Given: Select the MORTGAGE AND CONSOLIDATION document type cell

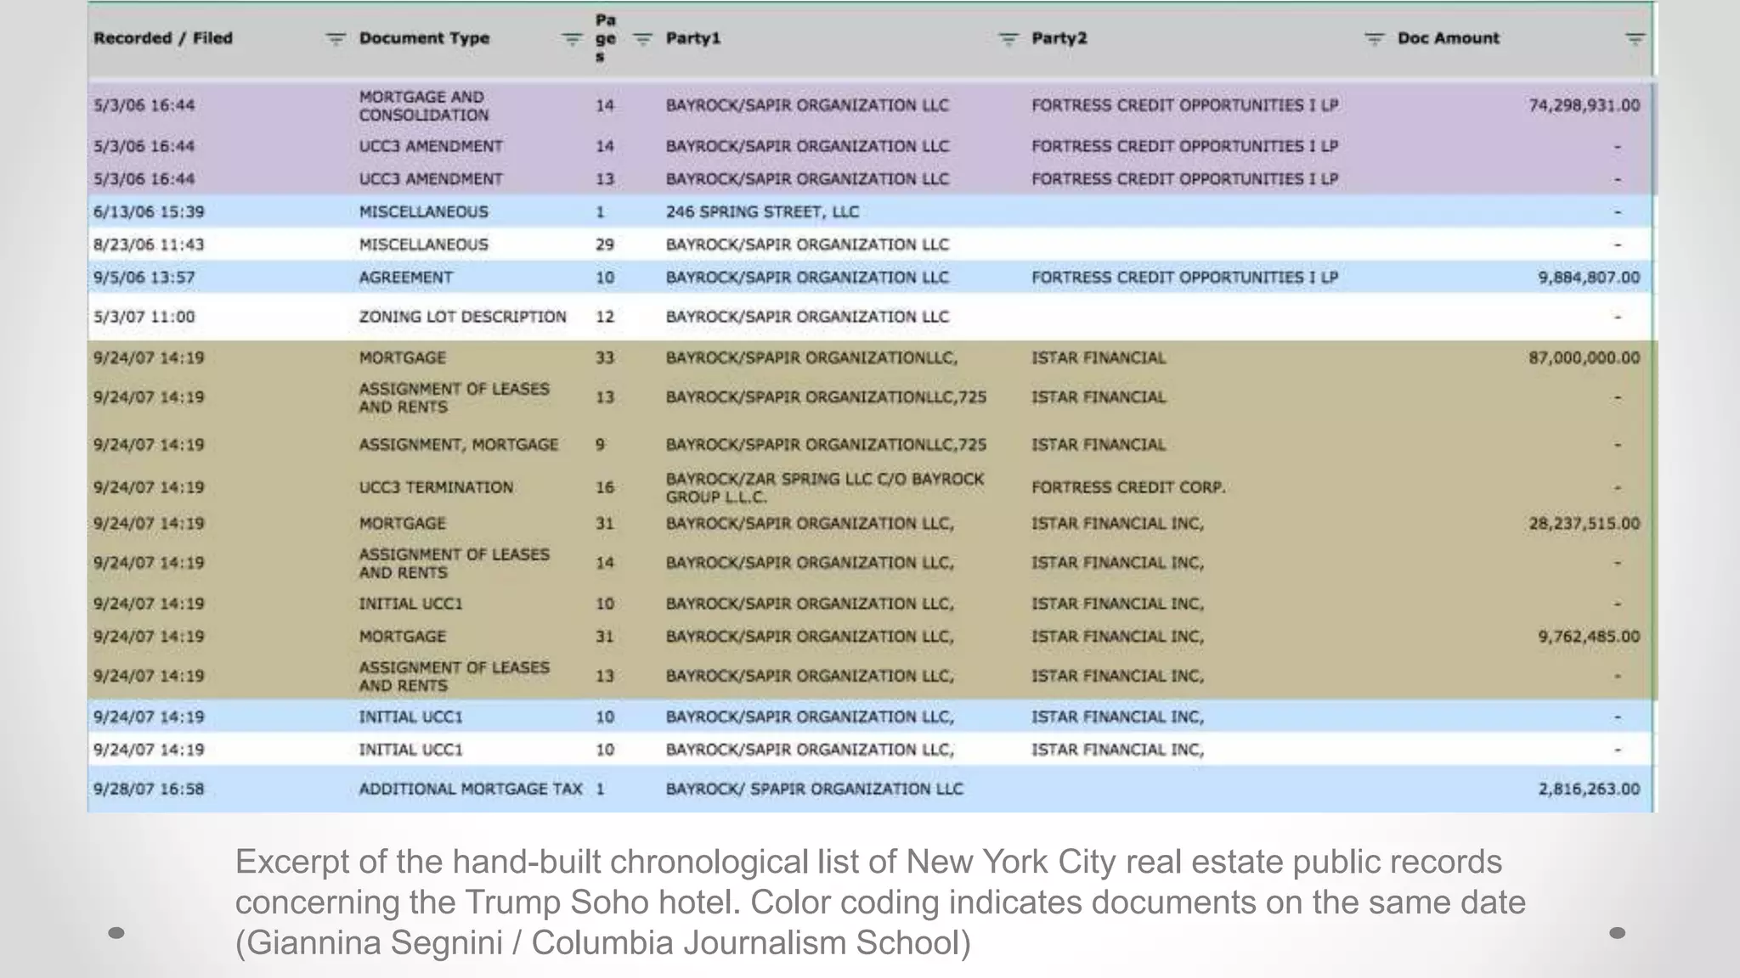Looking at the screenshot, I should point(424,106).
